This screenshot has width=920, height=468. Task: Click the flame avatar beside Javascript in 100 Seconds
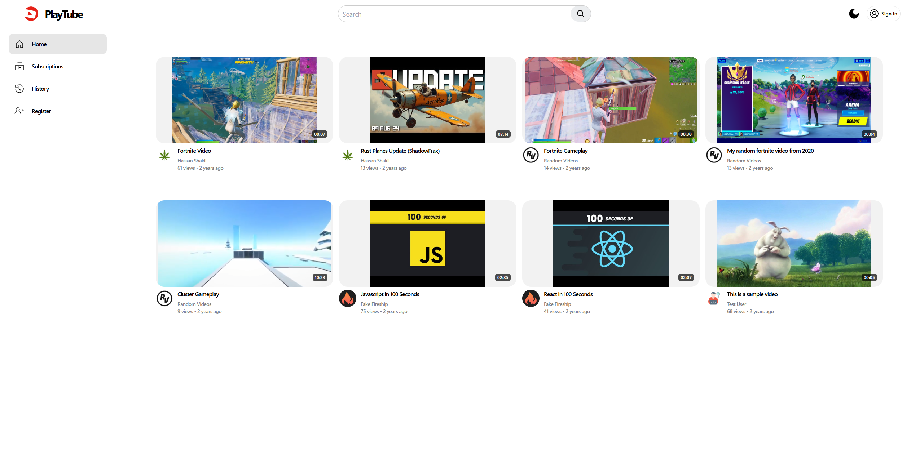(348, 298)
